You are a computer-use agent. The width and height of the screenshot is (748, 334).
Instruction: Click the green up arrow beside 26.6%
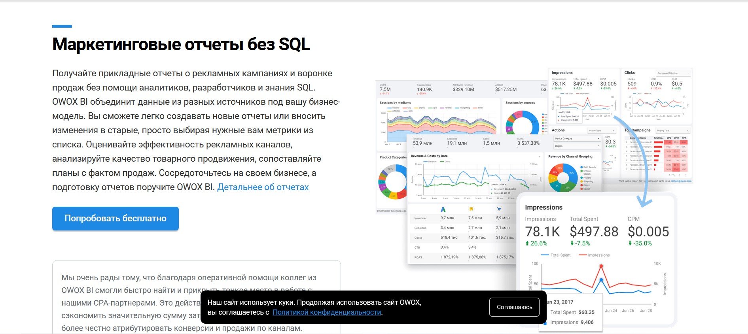click(527, 243)
